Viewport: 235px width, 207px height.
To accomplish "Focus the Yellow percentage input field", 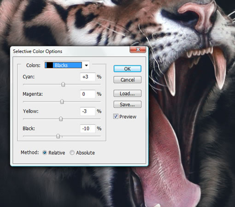I will coord(88,111).
